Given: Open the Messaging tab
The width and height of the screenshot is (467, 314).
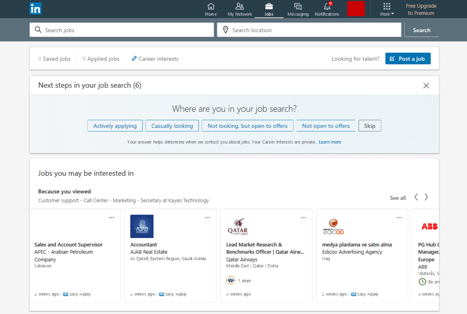Looking at the screenshot, I should 298,9.
